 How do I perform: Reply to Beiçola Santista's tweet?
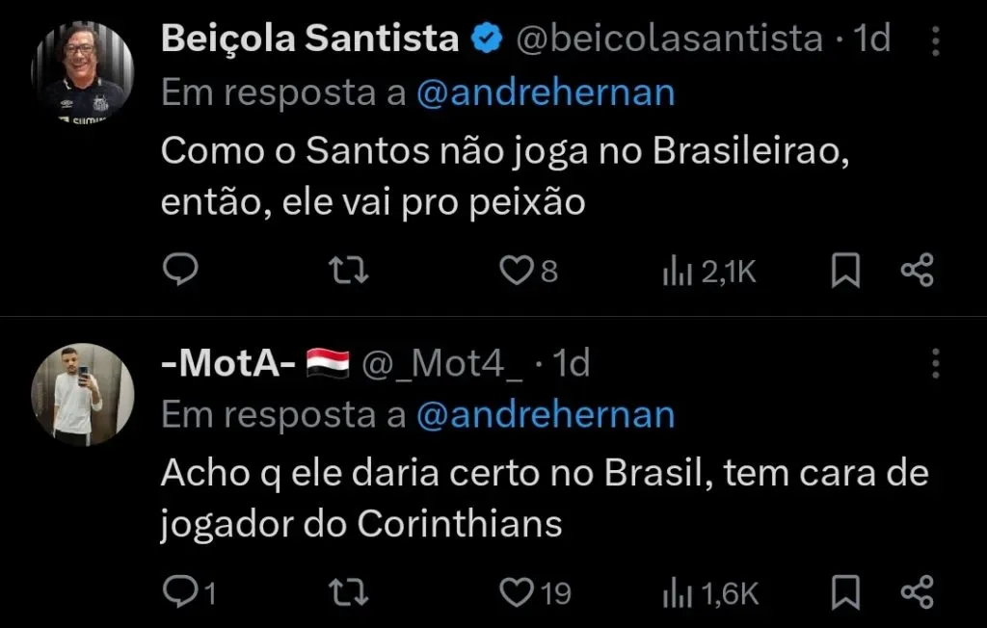click(x=178, y=272)
